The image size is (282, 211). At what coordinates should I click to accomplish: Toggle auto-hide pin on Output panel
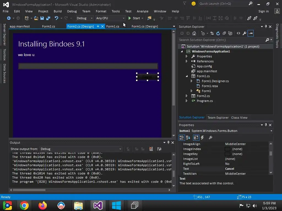pyautogui.click(x=168, y=143)
